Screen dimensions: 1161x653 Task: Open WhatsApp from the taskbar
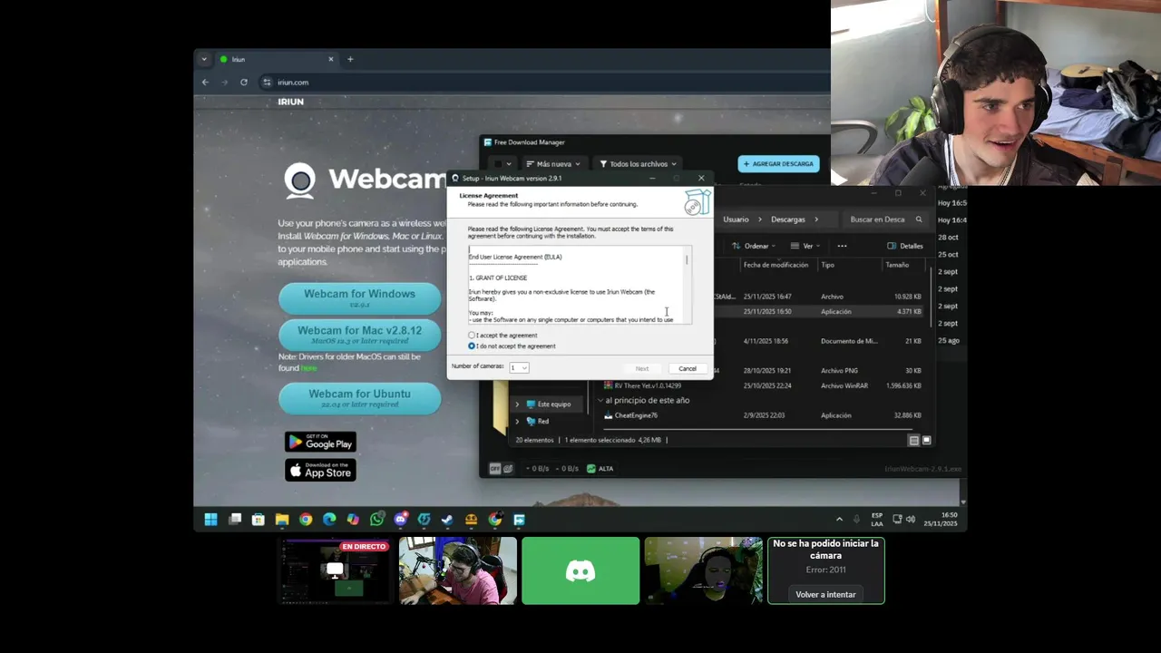click(x=376, y=520)
